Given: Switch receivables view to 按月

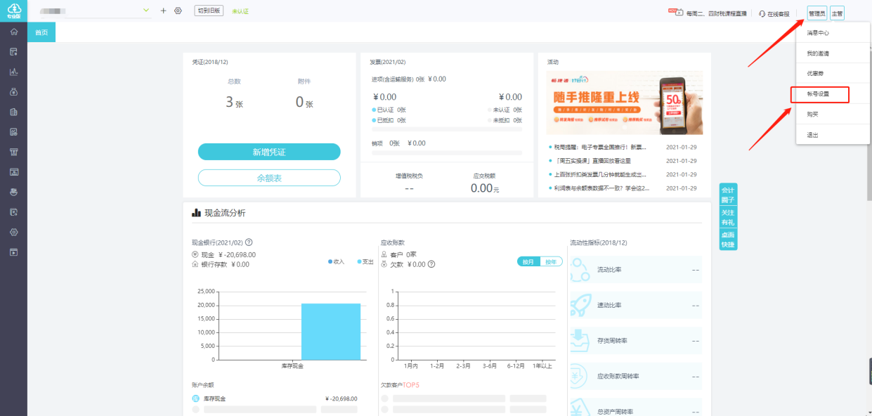Looking at the screenshot, I should (528, 261).
